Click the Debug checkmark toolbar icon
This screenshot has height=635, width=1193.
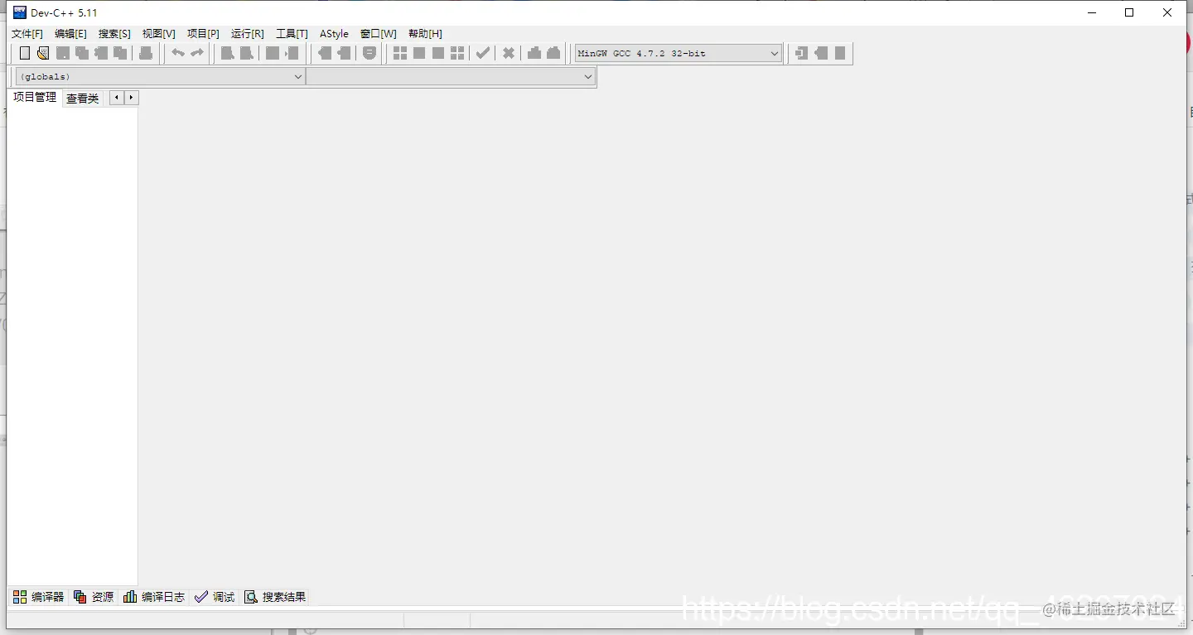tap(483, 53)
